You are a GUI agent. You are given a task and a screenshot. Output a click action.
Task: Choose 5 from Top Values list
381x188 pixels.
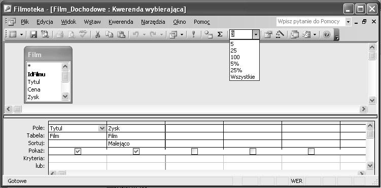[x=244, y=44]
